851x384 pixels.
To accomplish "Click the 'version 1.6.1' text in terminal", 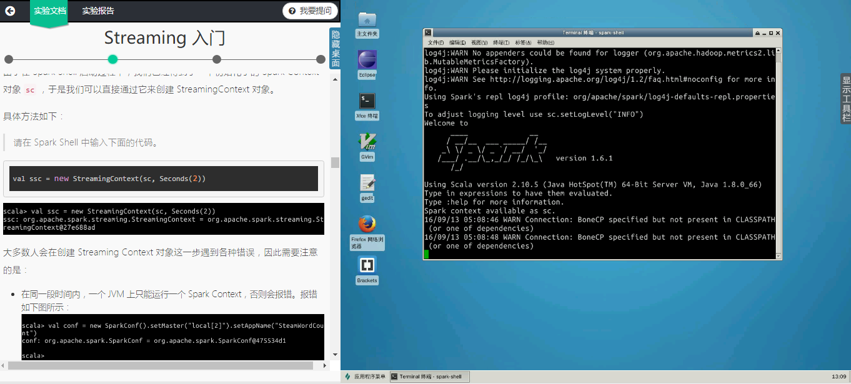I will (584, 159).
